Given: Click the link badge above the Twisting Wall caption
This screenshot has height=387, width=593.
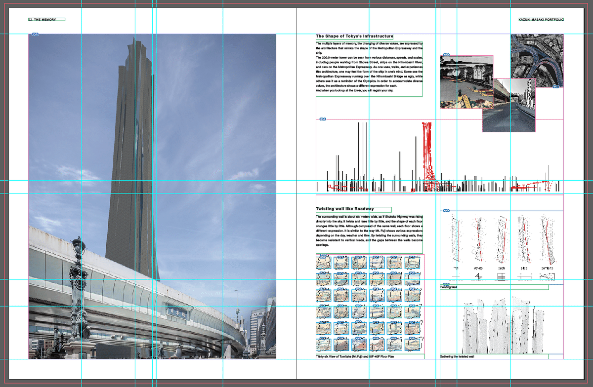Looking at the screenshot, I should tap(446, 284).
